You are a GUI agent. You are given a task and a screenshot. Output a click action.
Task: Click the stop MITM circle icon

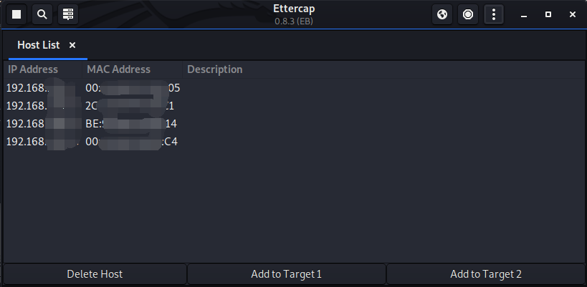click(468, 14)
